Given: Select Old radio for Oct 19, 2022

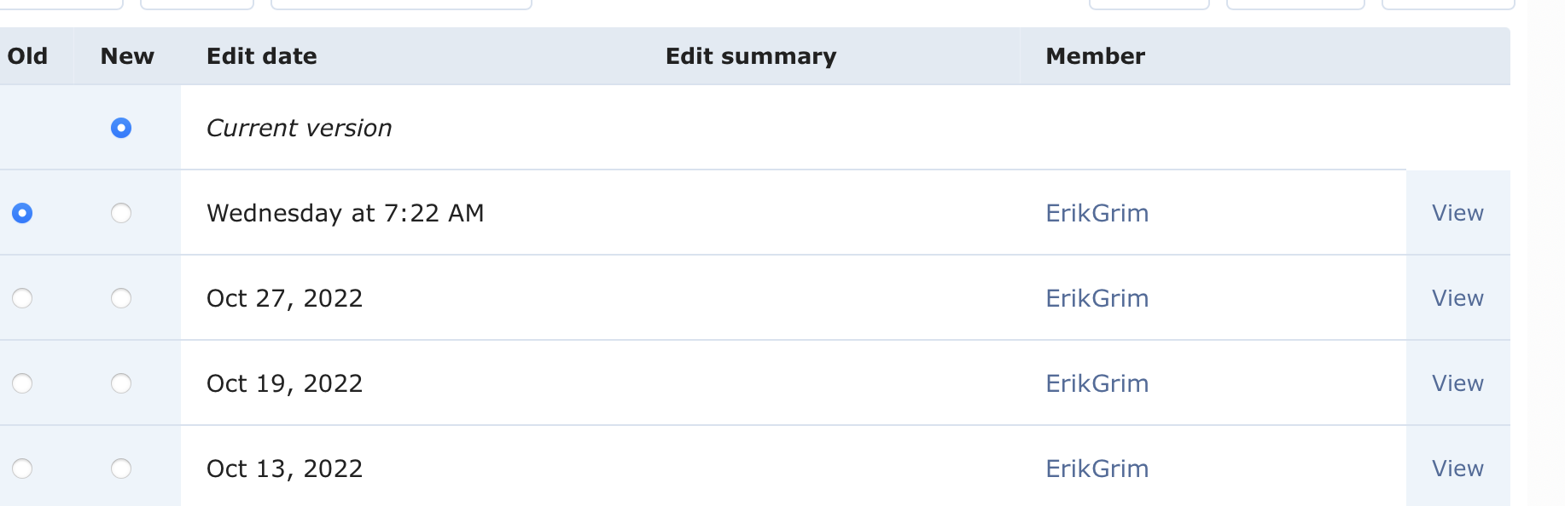Looking at the screenshot, I should pos(22,383).
